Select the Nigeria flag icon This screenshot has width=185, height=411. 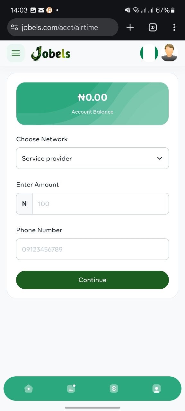(x=149, y=53)
